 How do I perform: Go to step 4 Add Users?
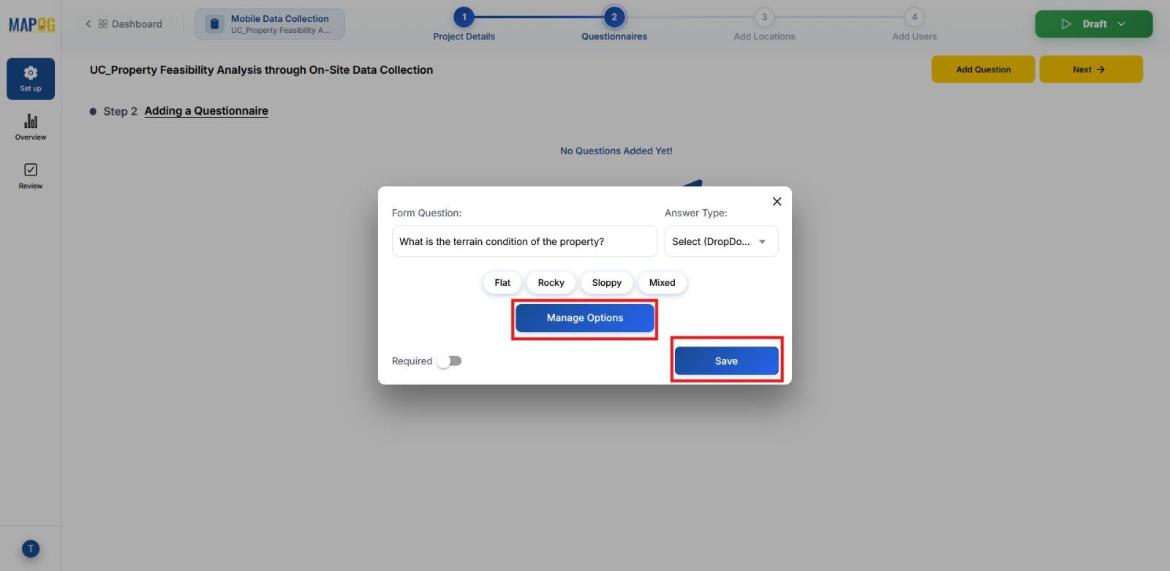pyautogui.click(x=914, y=25)
